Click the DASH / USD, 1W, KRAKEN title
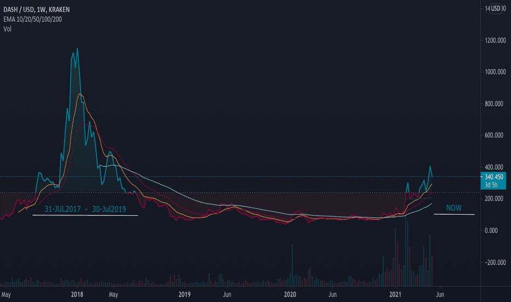Image resolution: width=511 pixels, height=302 pixels. pyautogui.click(x=37, y=9)
